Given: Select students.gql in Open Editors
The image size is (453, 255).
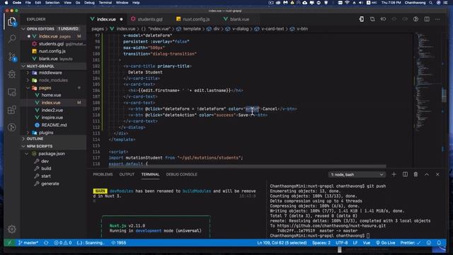Looking at the screenshot, I should [54, 44].
